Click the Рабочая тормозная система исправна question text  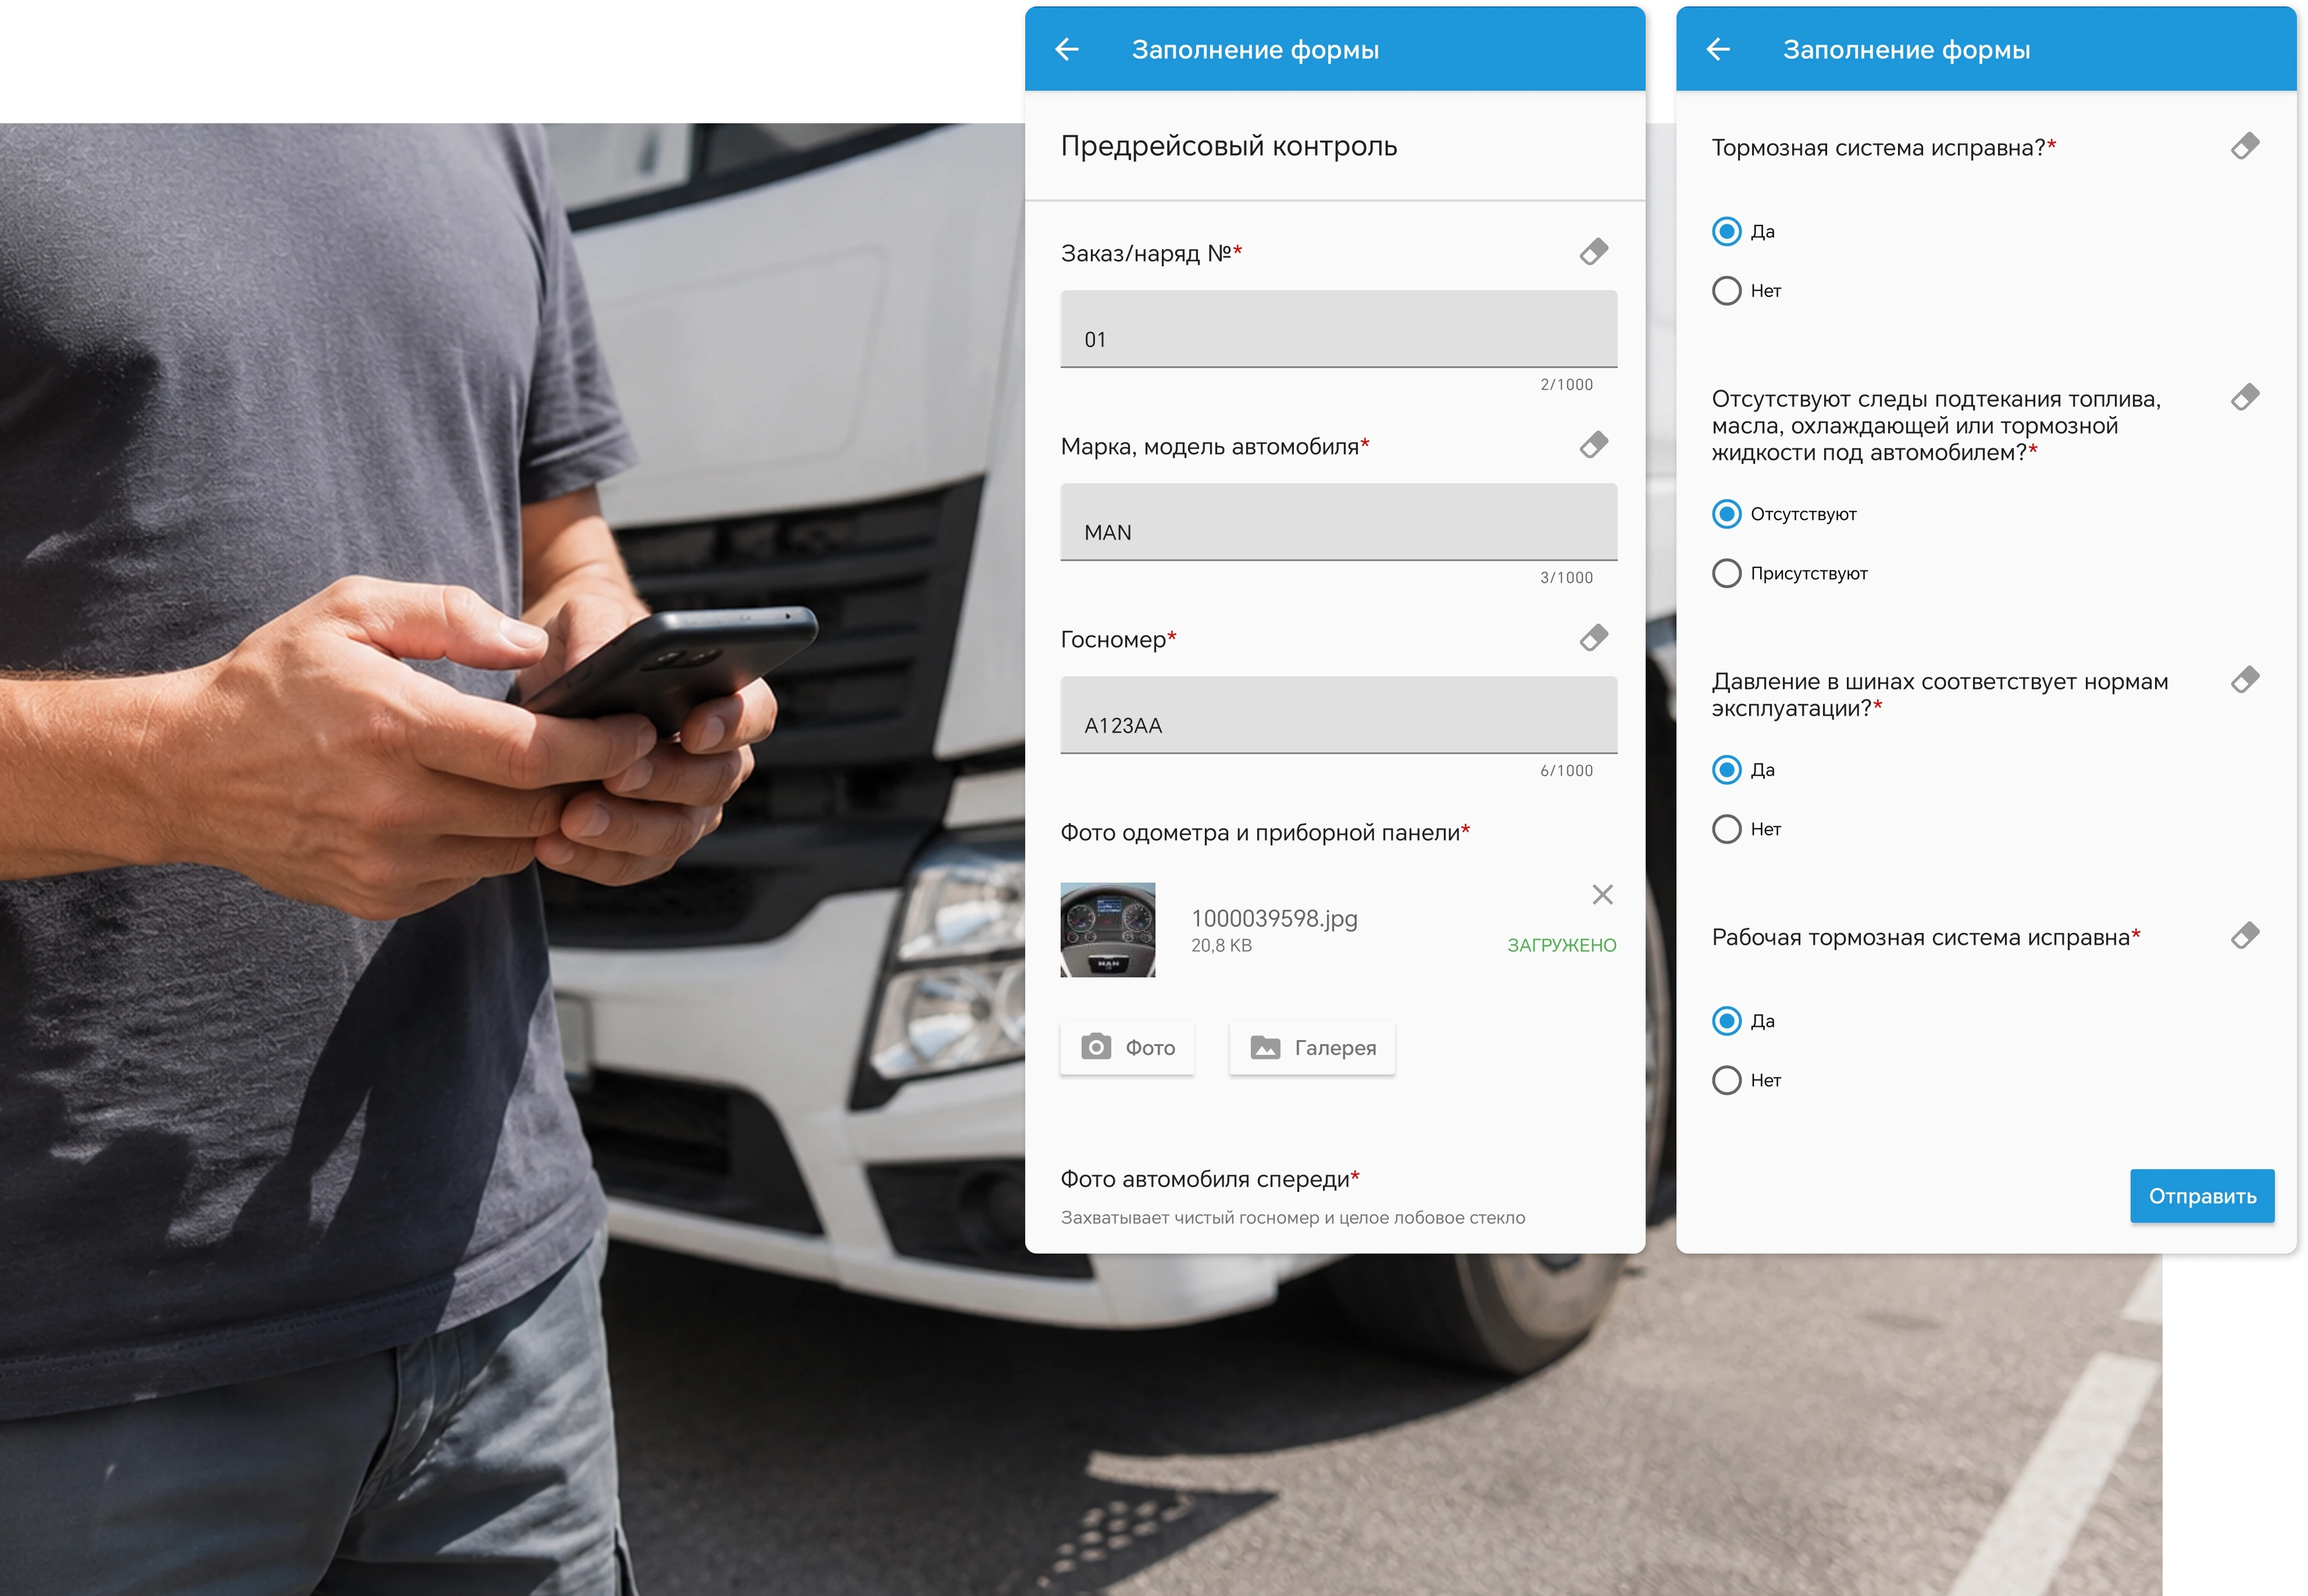coord(1926,938)
